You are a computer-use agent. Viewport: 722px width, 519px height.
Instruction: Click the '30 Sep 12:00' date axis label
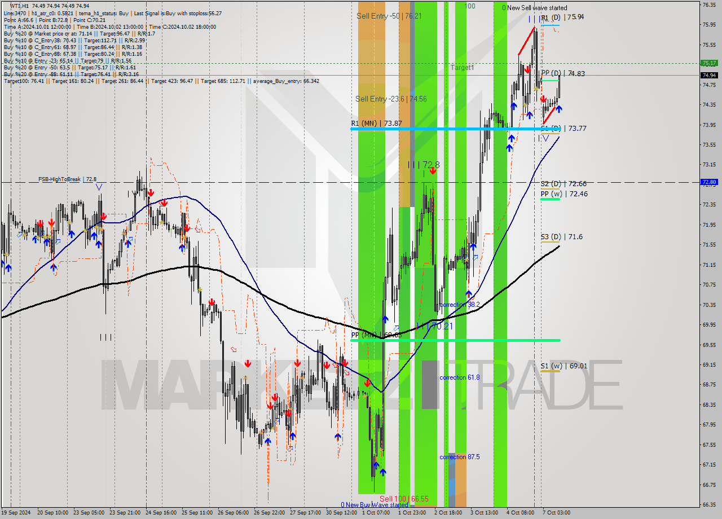[x=341, y=513]
